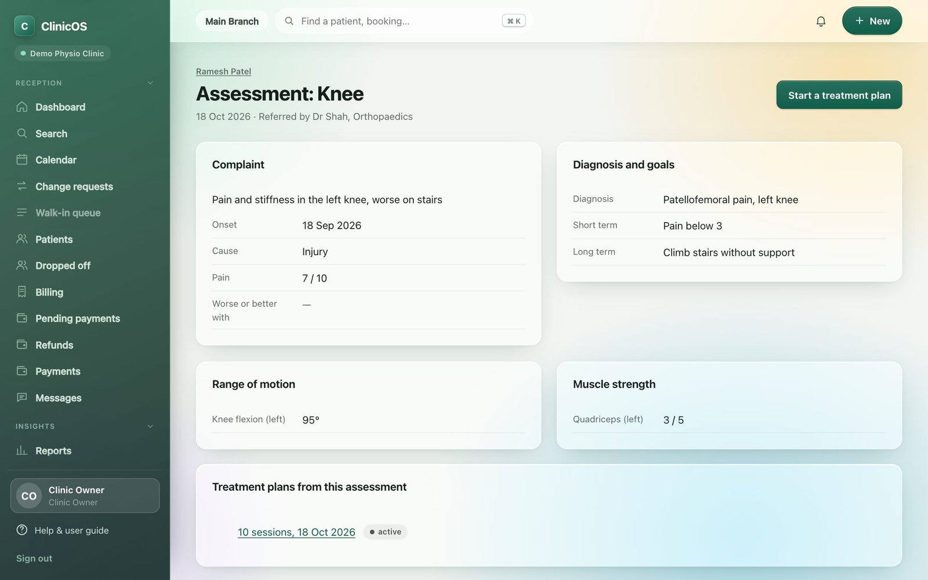Click the New button
Viewport: 928px width, 580px height.
coord(872,21)
